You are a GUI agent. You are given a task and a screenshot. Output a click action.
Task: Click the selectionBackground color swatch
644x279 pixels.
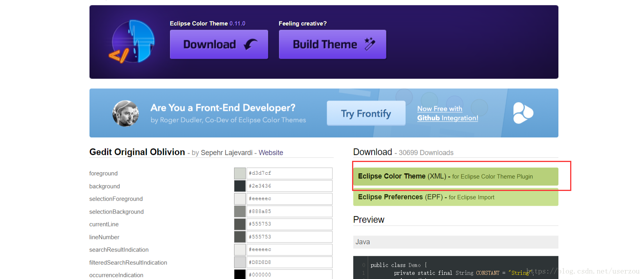(240, 211)
